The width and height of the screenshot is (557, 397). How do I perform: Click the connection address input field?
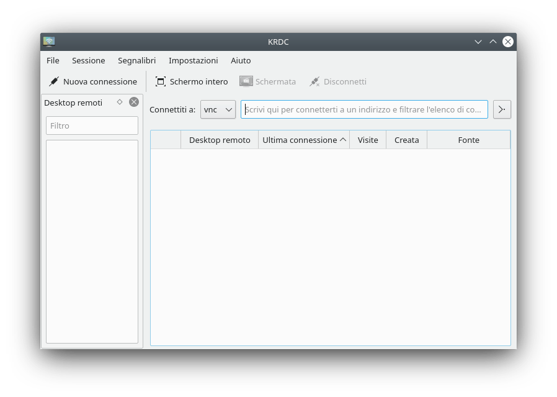click(364, 109)
